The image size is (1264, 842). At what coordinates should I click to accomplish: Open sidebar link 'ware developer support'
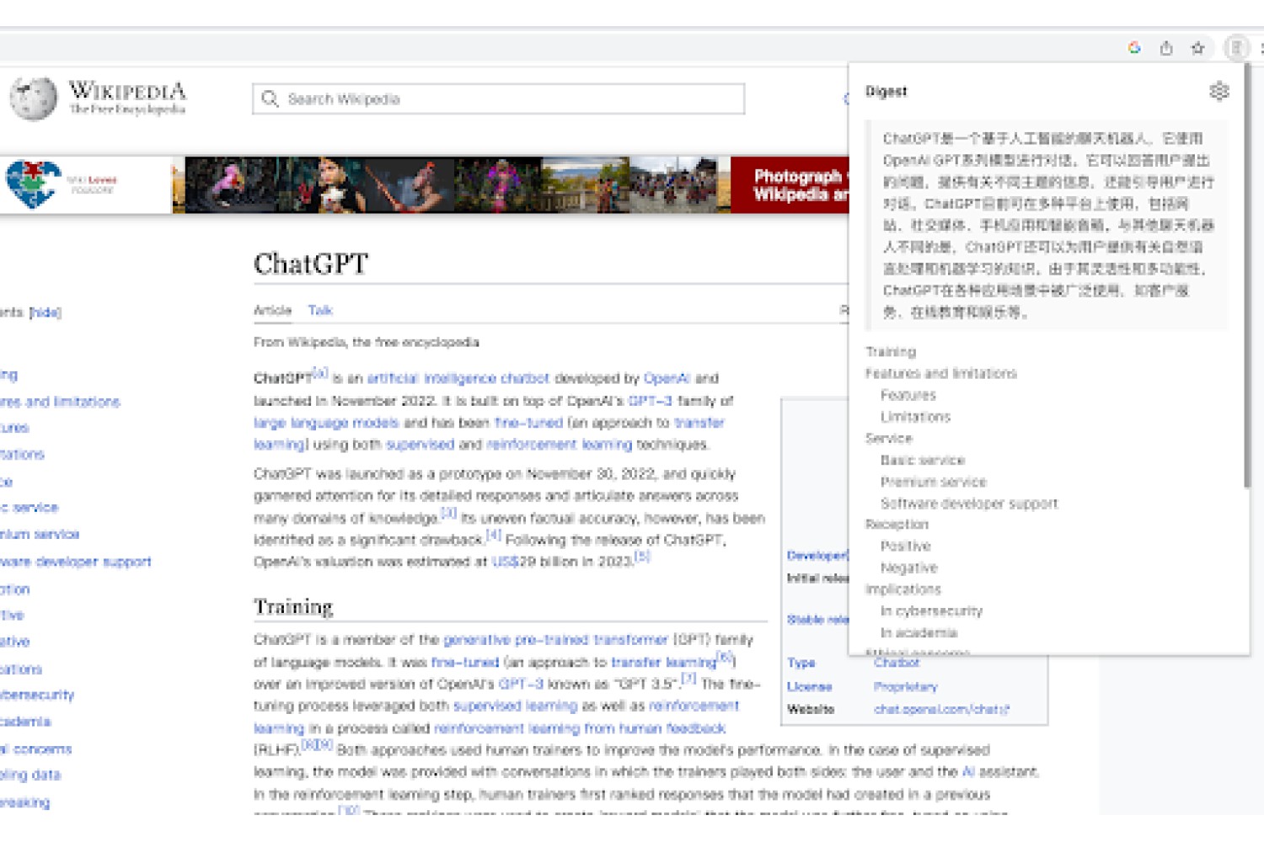coord(76,561)
